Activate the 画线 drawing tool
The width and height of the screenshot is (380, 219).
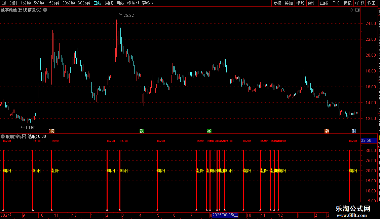(x=324, y=3)
